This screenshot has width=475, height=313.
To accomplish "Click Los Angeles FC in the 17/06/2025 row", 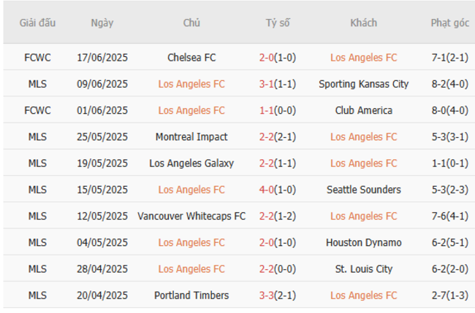I will click(363, 58).
